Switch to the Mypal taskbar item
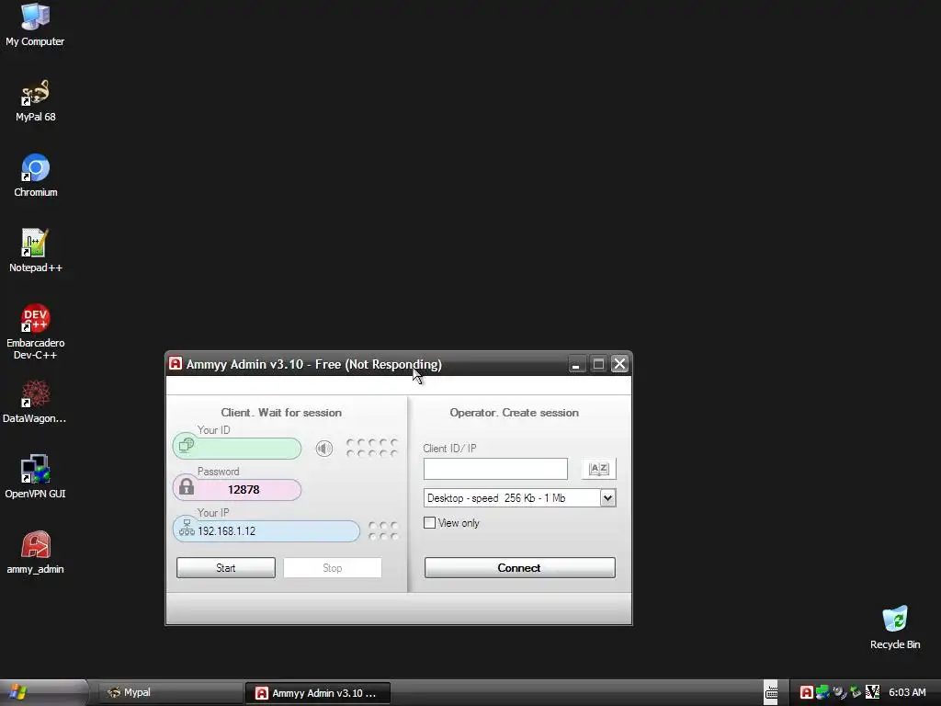Screen dimensions: 941x706 point(170,693)
